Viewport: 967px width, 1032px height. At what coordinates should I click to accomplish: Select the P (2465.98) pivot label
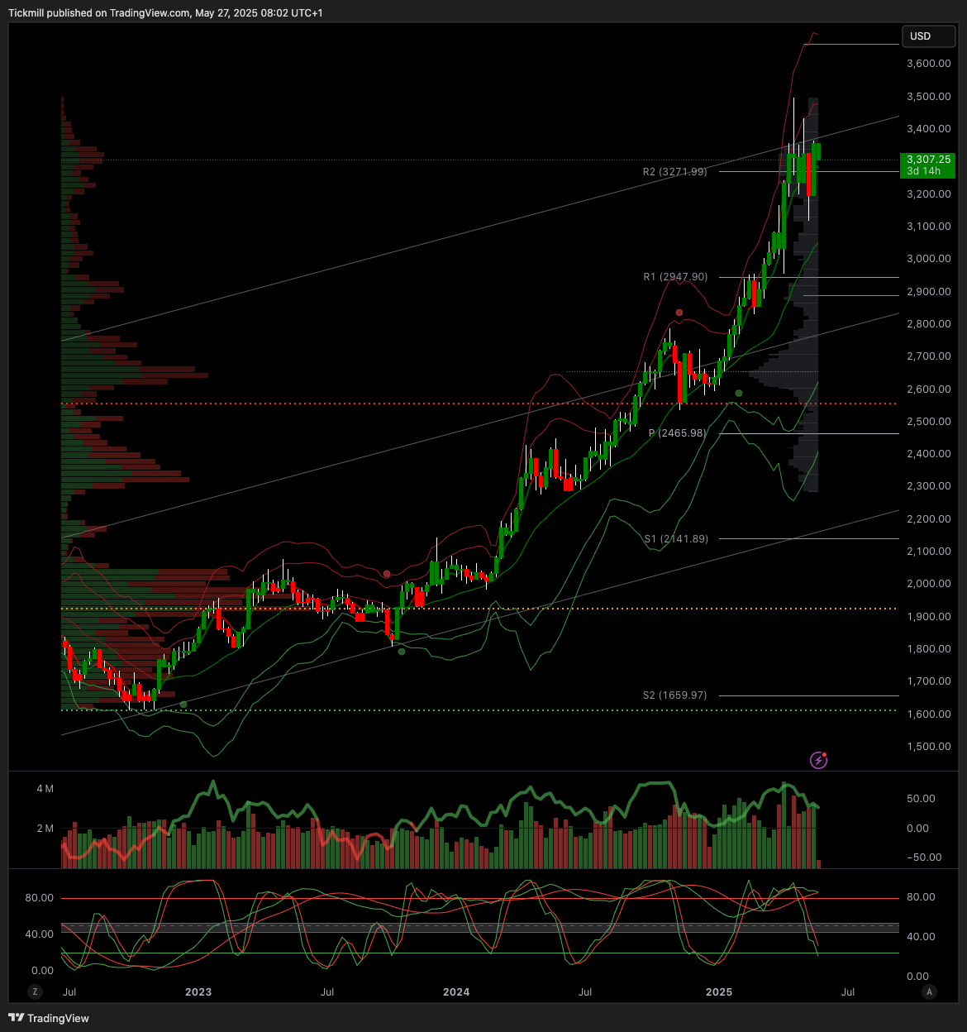click(x=678, y=433)
